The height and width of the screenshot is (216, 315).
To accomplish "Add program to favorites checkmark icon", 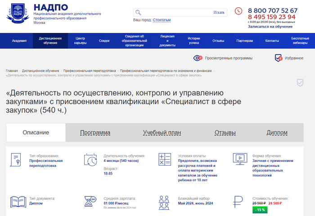I will pos(300,83).
